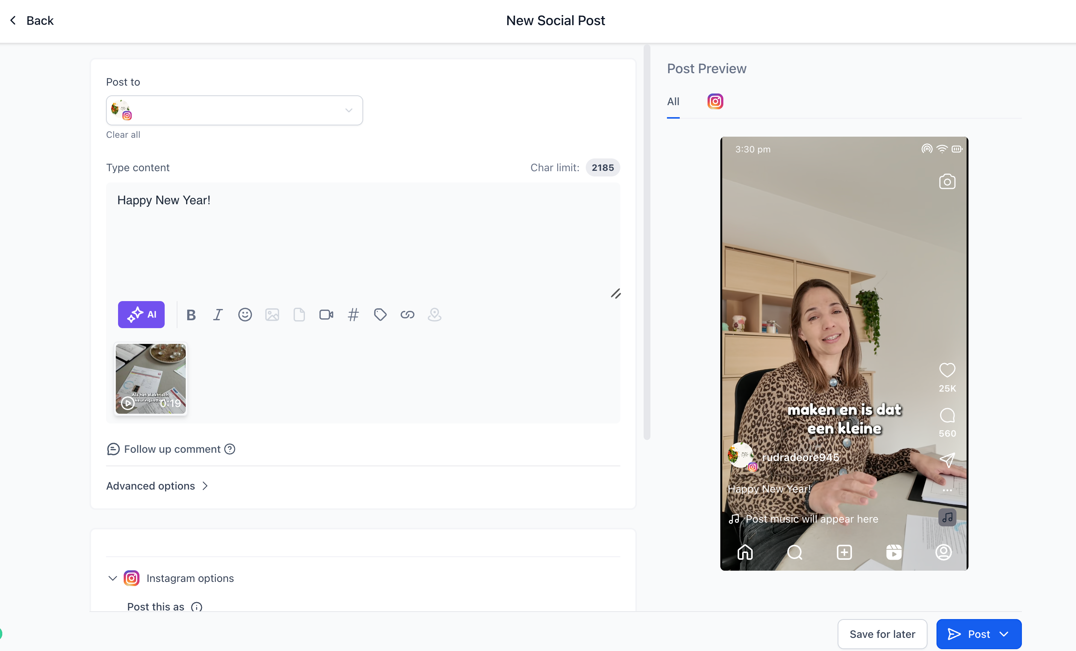Click Clear all link
This screenshot has width=1076, height=651.
123,135
